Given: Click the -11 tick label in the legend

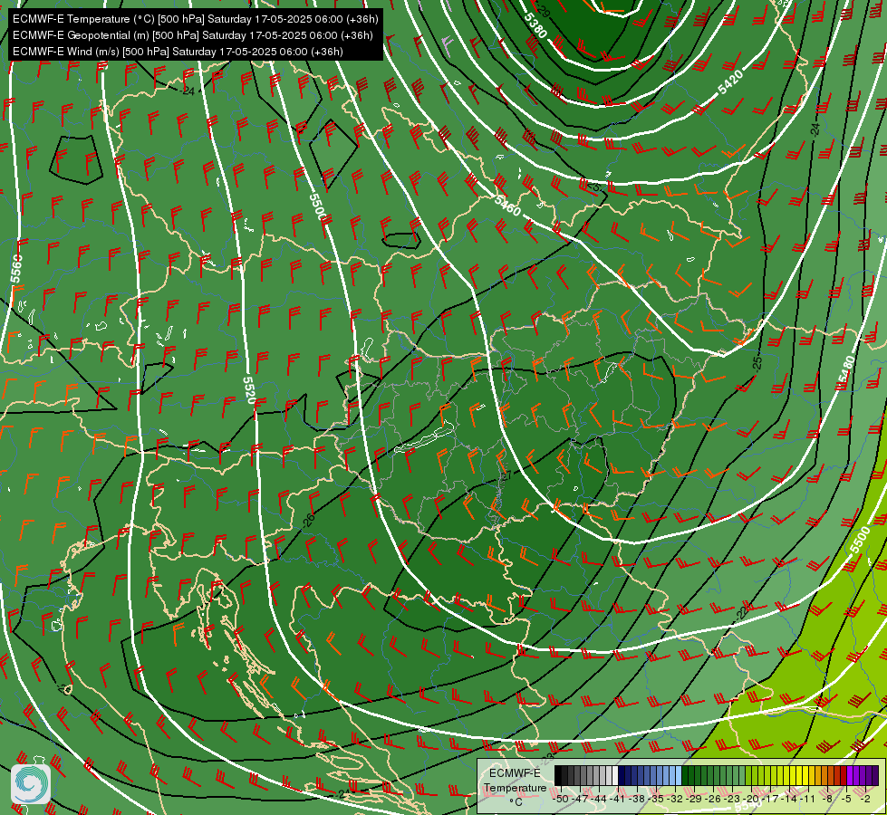Looking at the screenshot, I should (x=808, y=799).
